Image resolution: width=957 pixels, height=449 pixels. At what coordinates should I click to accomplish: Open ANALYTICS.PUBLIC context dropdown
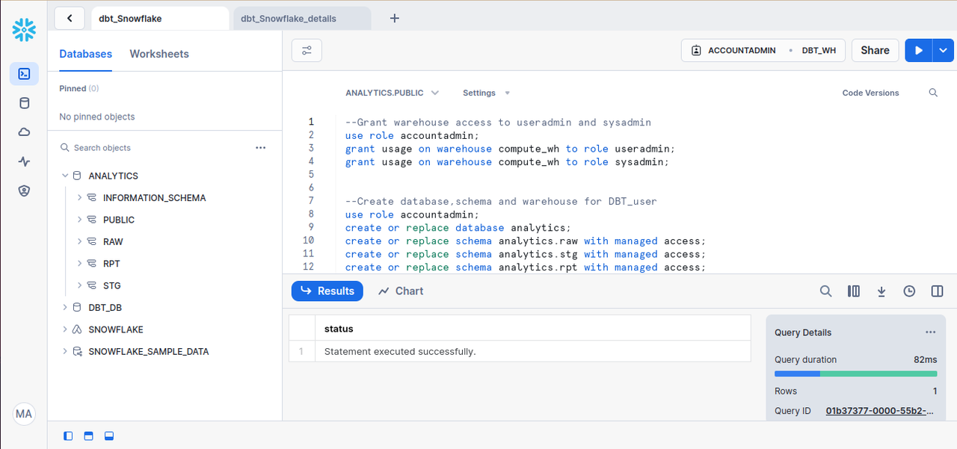392,93
